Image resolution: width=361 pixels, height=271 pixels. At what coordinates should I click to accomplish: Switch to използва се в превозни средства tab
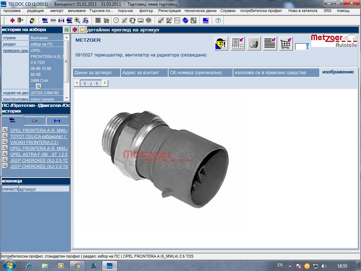[x=276, y=73]
